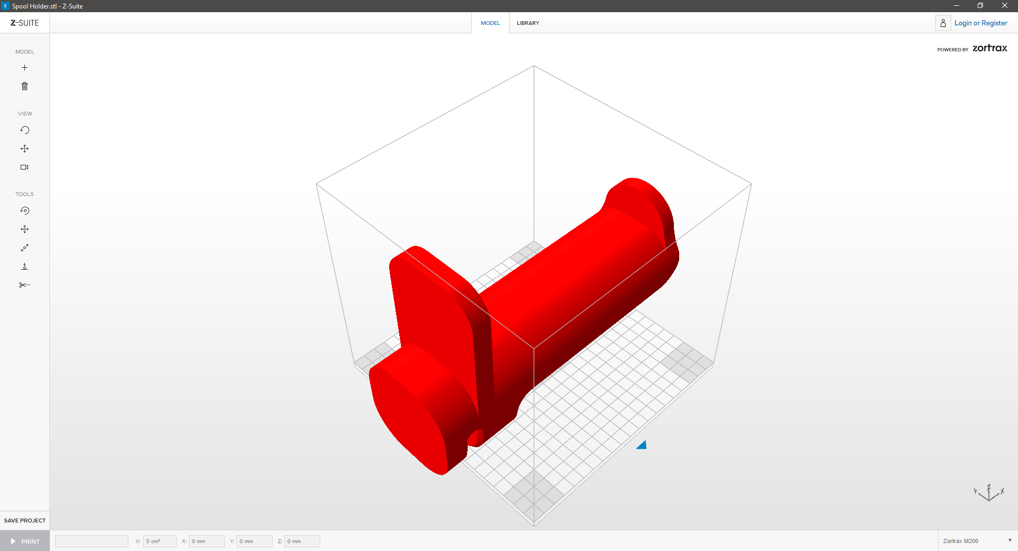Select the scale model tool
Screen dimensions: 1018x551
coord(24,248)
